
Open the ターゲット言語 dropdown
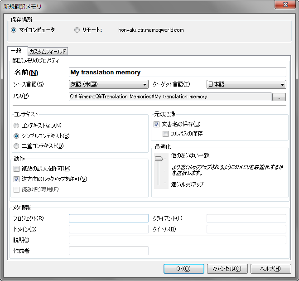[246, 84]
